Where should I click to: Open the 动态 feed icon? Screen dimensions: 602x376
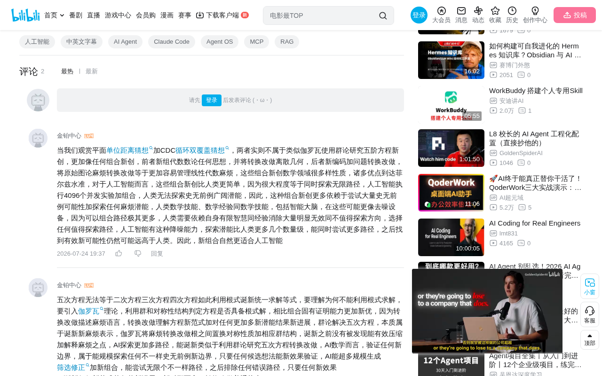coord(478,11)
